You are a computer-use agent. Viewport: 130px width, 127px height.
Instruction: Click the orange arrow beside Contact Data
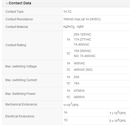[7, 4]
